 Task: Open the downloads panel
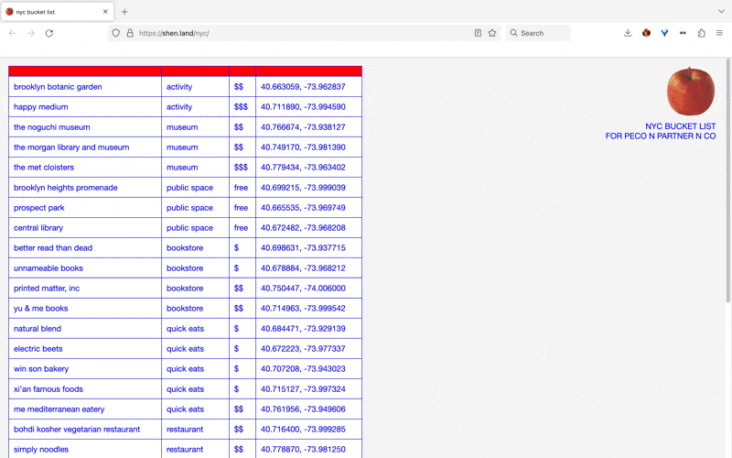click(628, 33)
